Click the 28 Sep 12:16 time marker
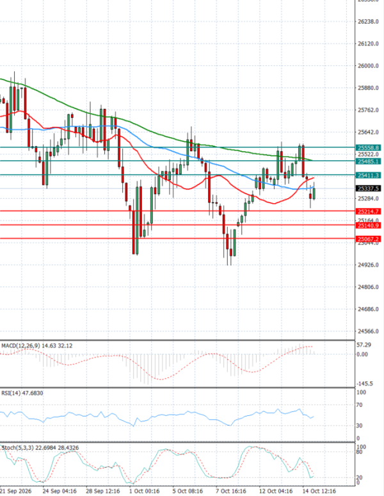Viewport: 384px width, 496px height. (102, 491)
